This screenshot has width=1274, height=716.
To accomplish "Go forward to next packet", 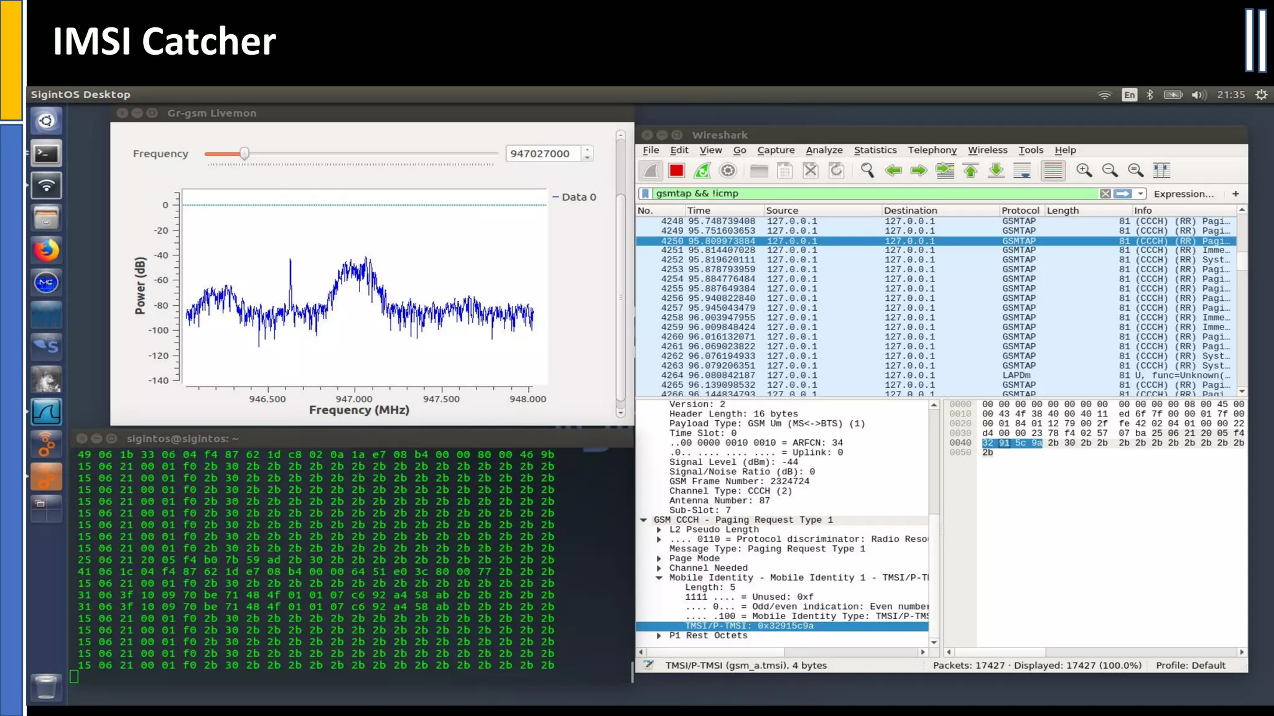I will (x=919, y=170).
